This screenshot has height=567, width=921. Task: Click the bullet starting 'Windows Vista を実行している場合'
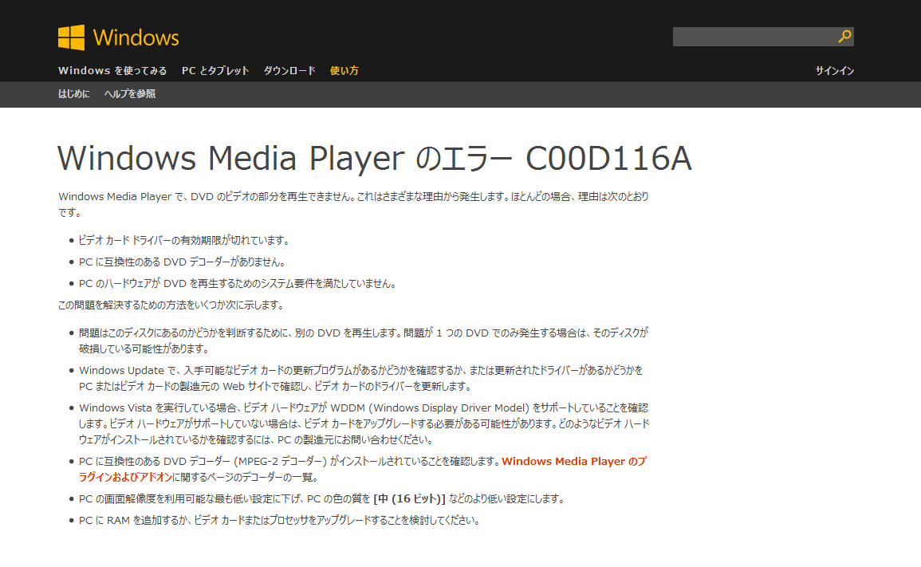point(364,423)
